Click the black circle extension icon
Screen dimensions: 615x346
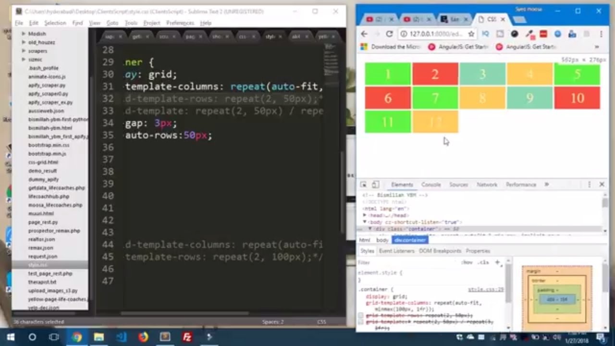(x=515, y=34)
